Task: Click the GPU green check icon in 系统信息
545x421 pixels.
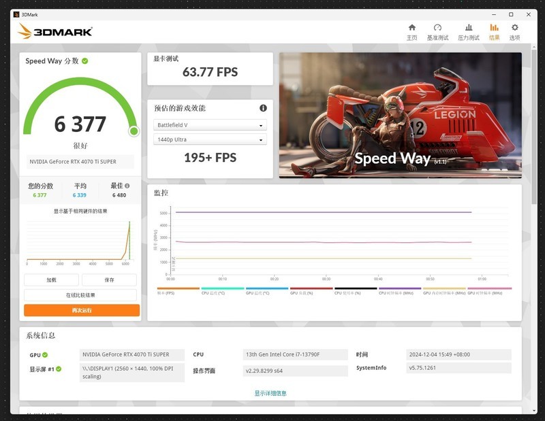Action: 45,355
